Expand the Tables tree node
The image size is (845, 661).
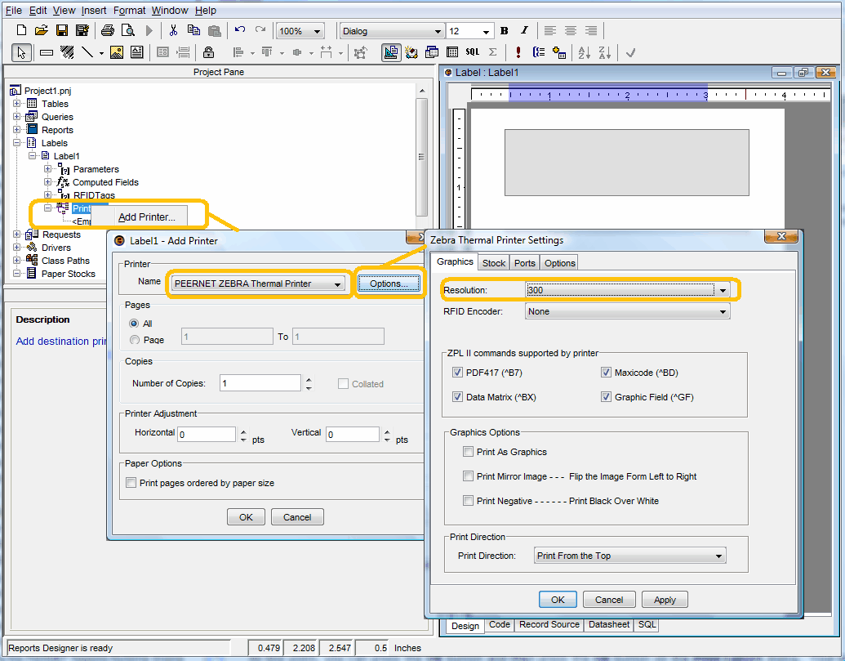(16, 104)
